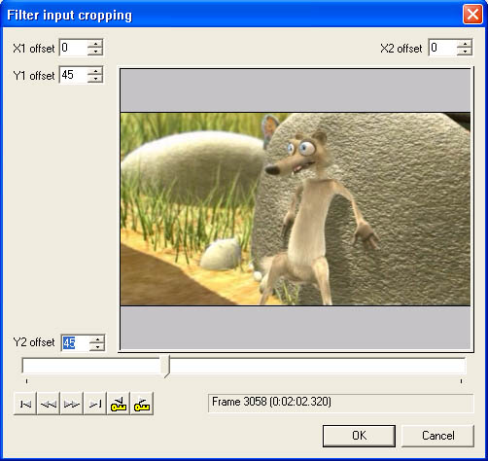Decrease X2 offset with down arrow
The height and width of the screenshot is (461, 488).
465,52
